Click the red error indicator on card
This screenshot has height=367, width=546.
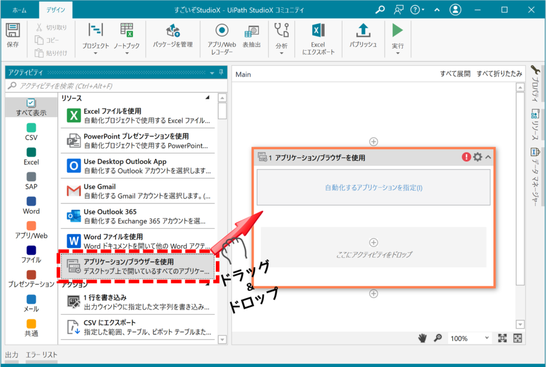(x=466, y=157)
